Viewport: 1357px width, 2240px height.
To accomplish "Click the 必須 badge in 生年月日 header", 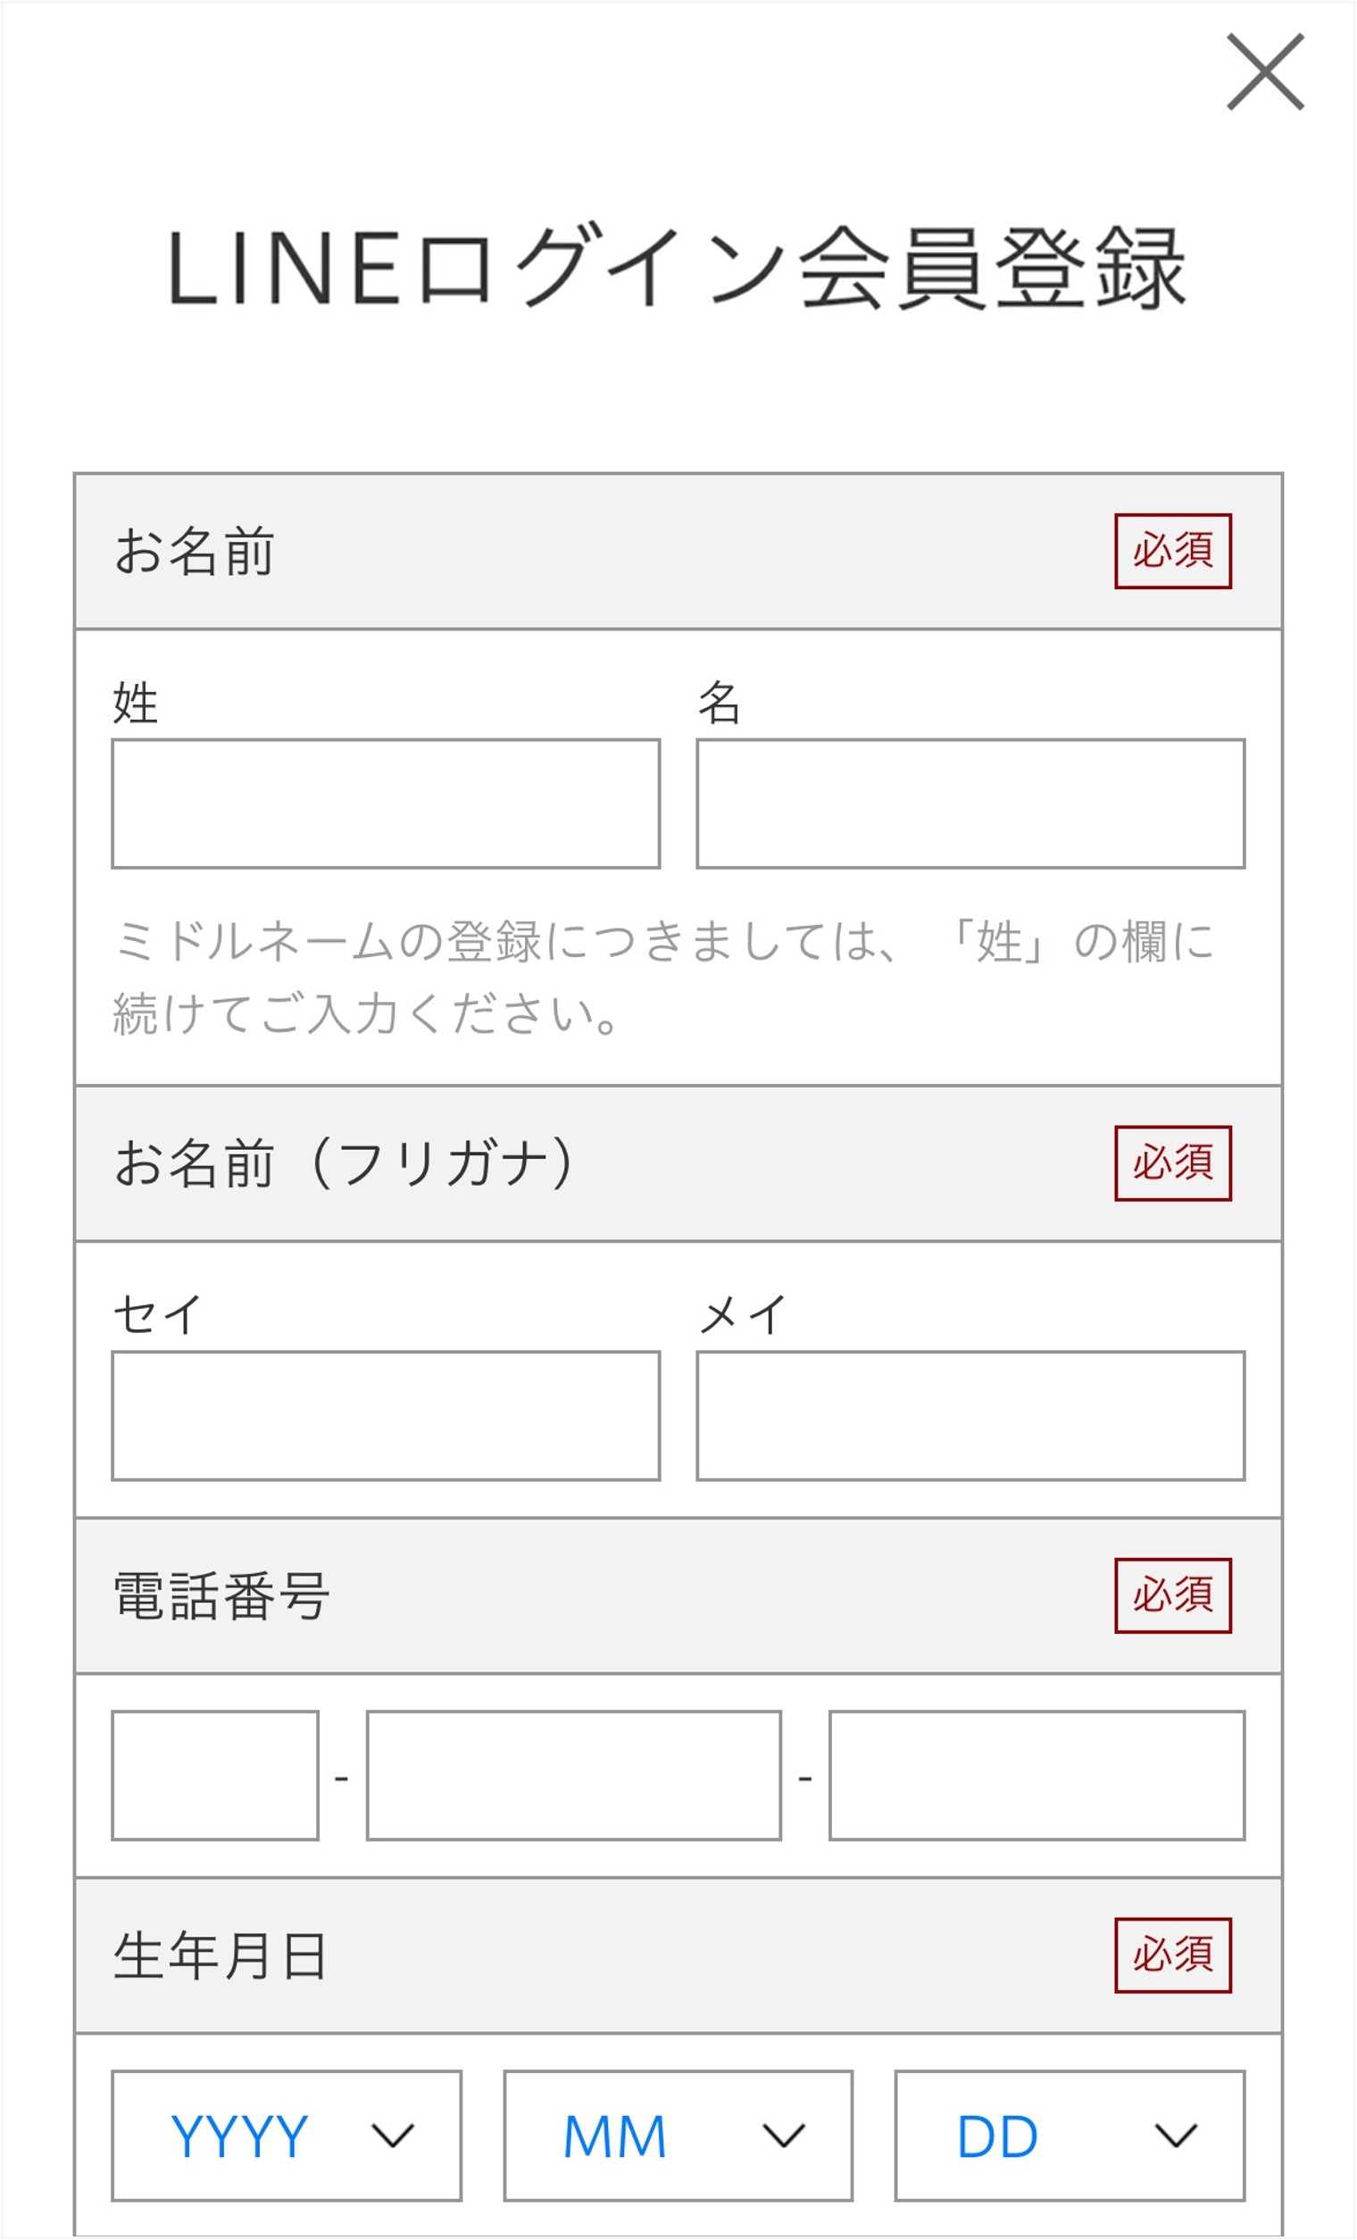I will [1172, 1954].
